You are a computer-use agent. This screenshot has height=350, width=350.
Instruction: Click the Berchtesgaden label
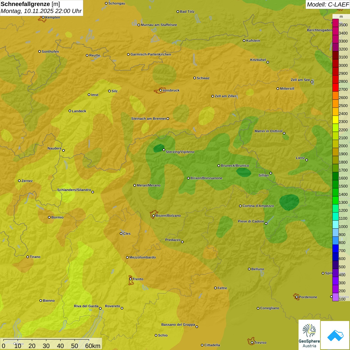pos(319,30)
